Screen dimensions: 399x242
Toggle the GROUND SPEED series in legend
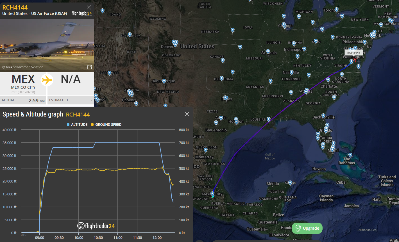tap(106, 124)
